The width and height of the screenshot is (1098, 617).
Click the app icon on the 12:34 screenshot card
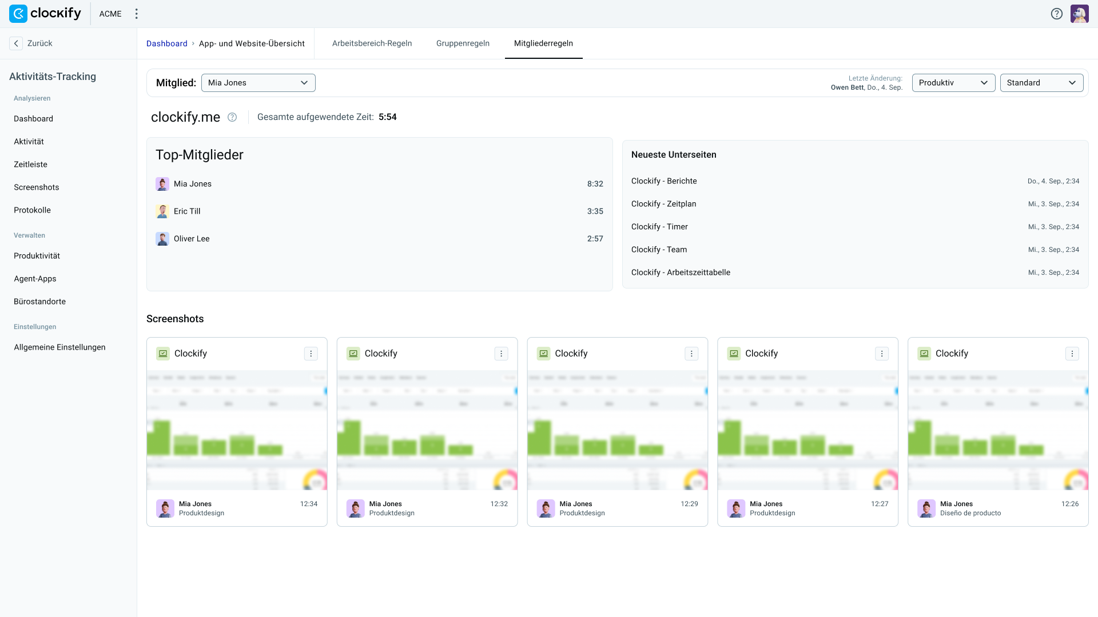point(163,354)
